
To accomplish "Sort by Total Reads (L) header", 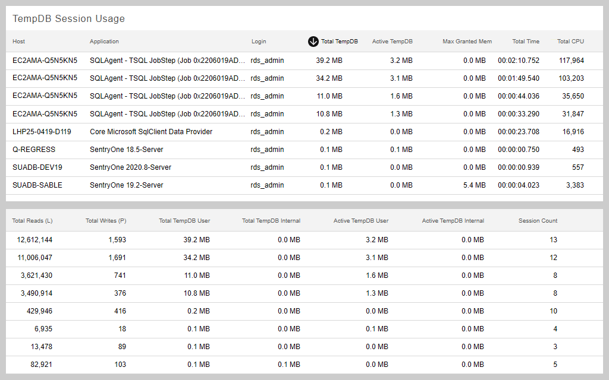I will pos(32,220).
